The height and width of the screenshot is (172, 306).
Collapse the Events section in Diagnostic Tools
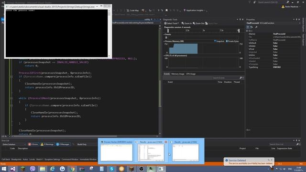(164, 34)
